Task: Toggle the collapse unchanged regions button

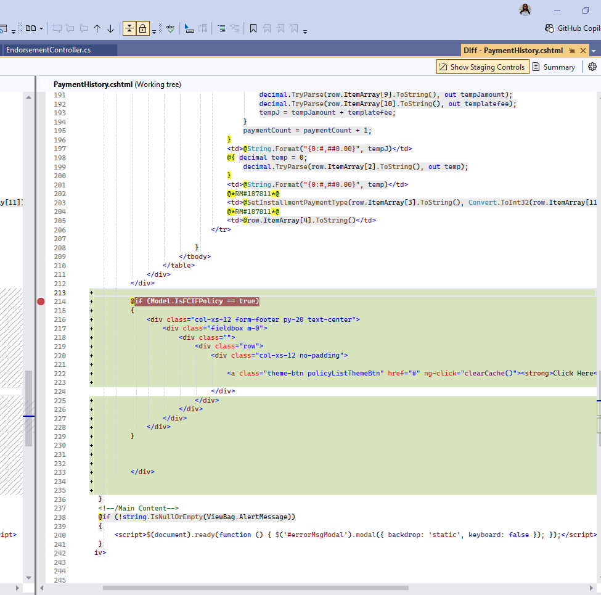Action: tap(129, 28)
